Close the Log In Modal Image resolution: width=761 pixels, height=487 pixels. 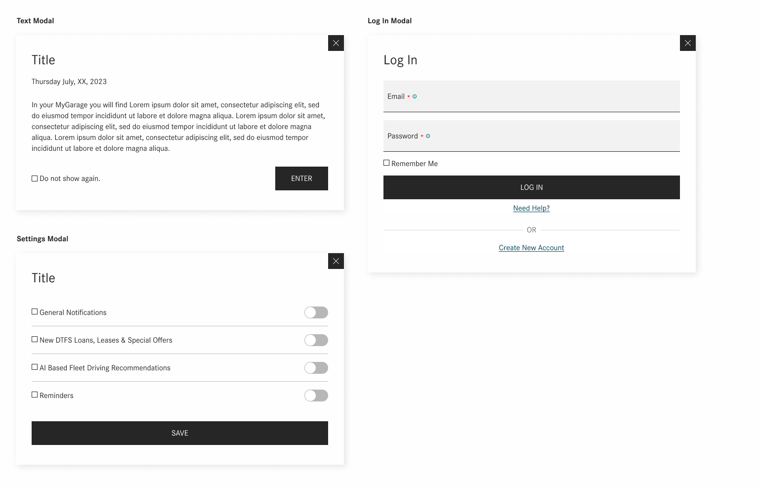pos(688,43)
